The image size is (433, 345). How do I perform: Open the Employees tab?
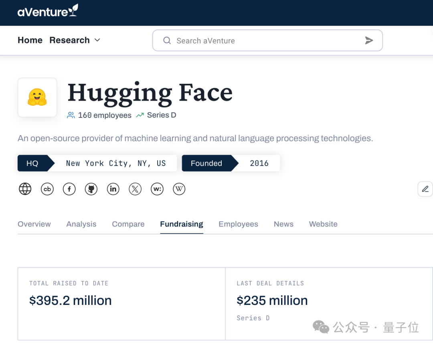238,224
